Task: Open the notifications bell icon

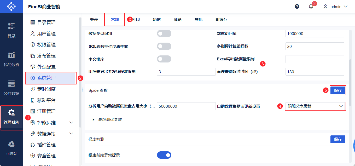Action: pos(311,7)
